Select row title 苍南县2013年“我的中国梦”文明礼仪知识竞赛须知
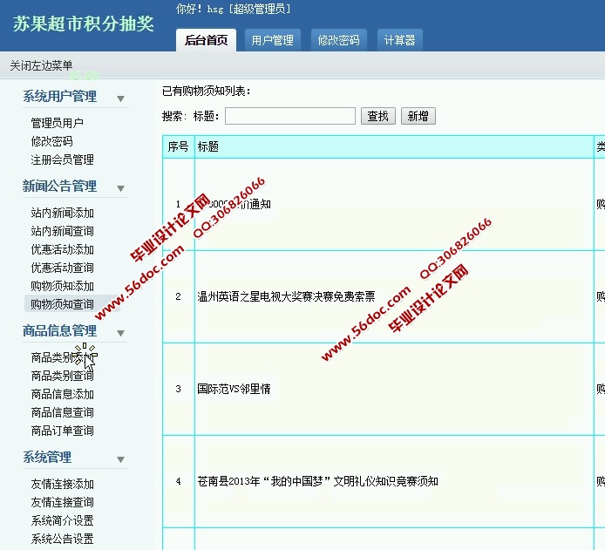Image resolution: width=605 pixels, height=550 pixels. click(317, 481)
